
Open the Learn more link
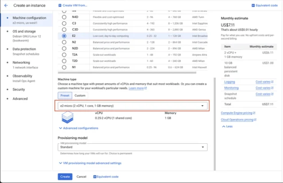pos(136,88)
